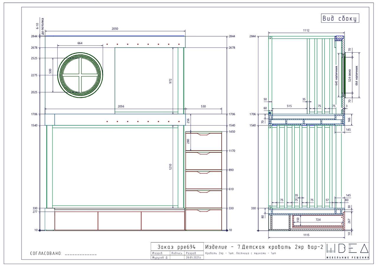Click the developer name 'Муругов Д.'
Viewport: 378px width, 267px height.
[x=160, y=258]
